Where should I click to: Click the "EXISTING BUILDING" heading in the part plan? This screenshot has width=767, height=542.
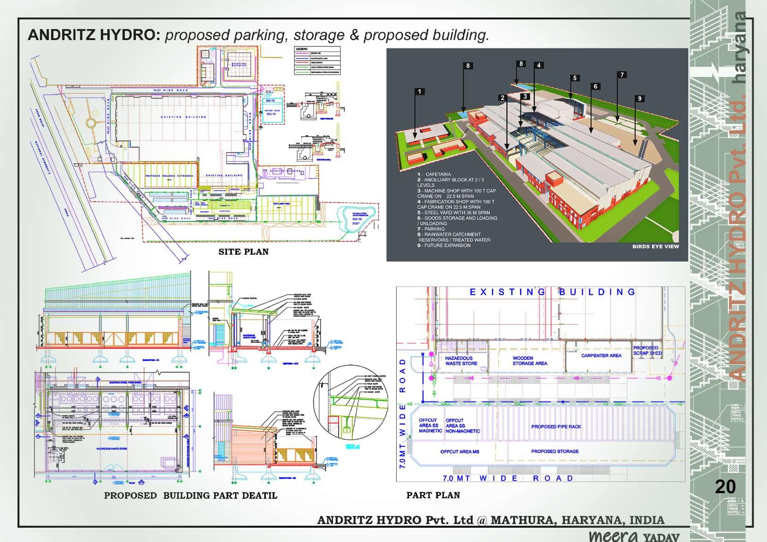tap(552, 292)
